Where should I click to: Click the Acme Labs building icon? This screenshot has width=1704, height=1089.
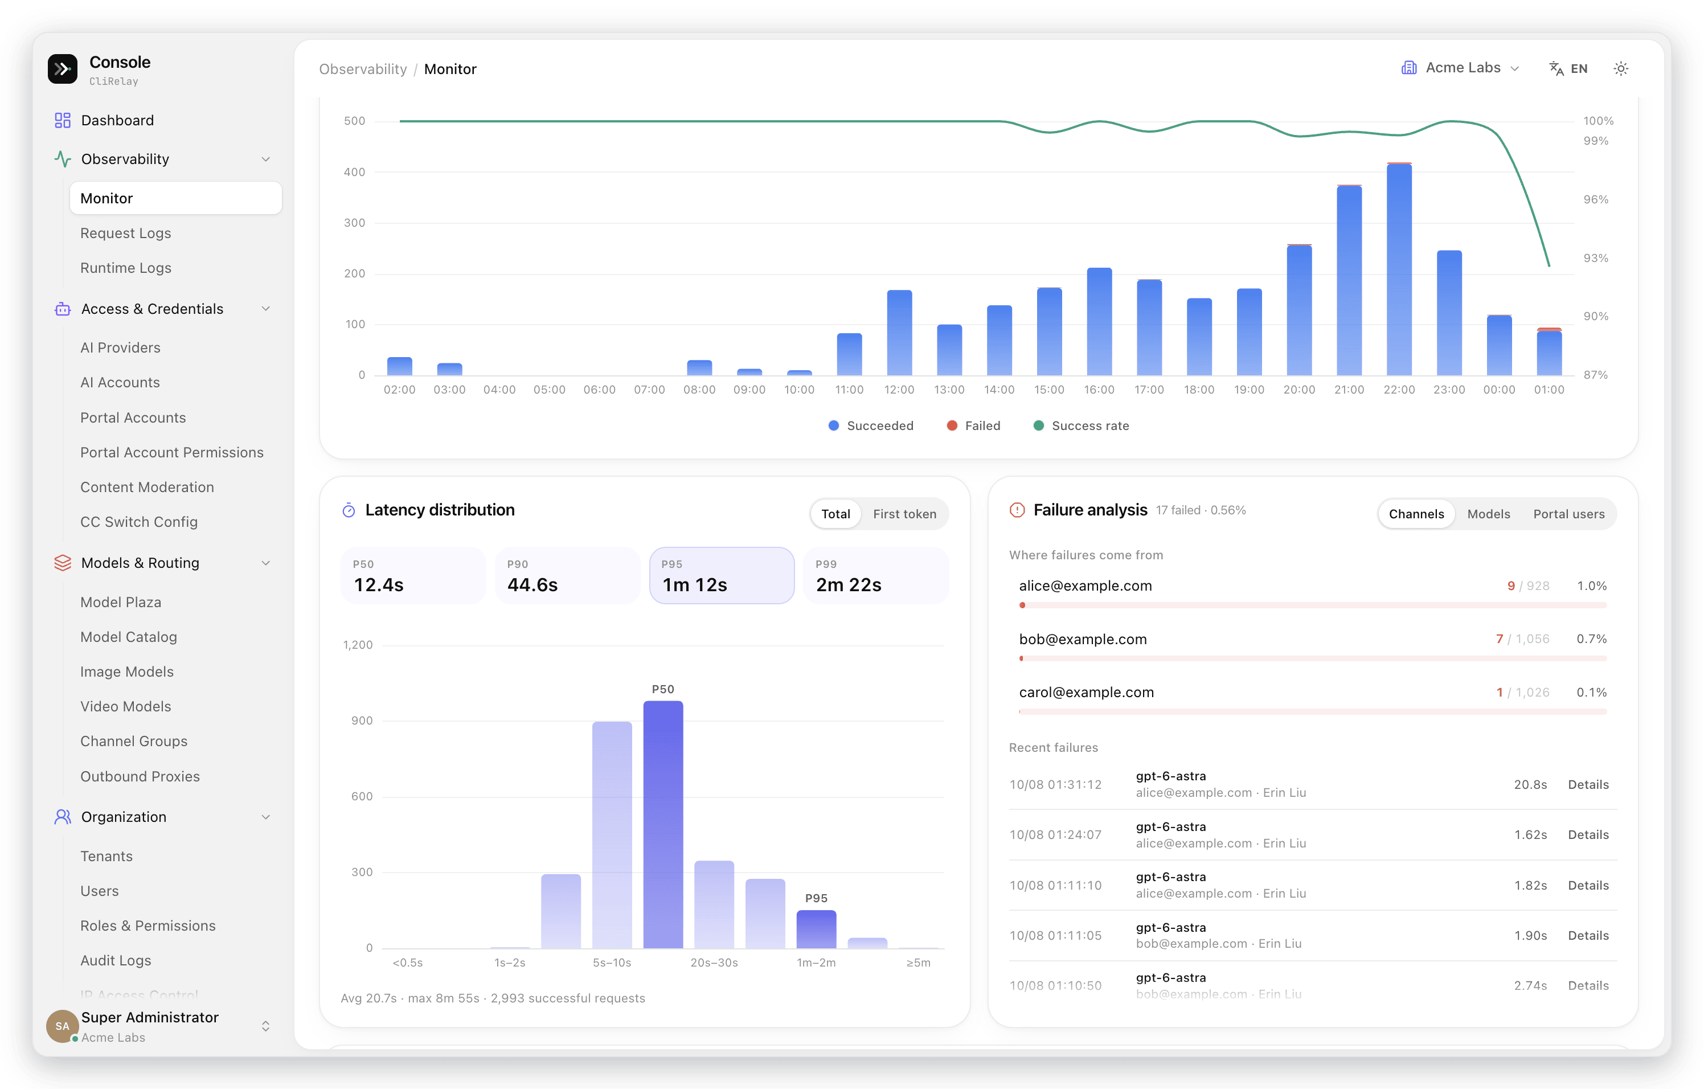coord(1409,68)
